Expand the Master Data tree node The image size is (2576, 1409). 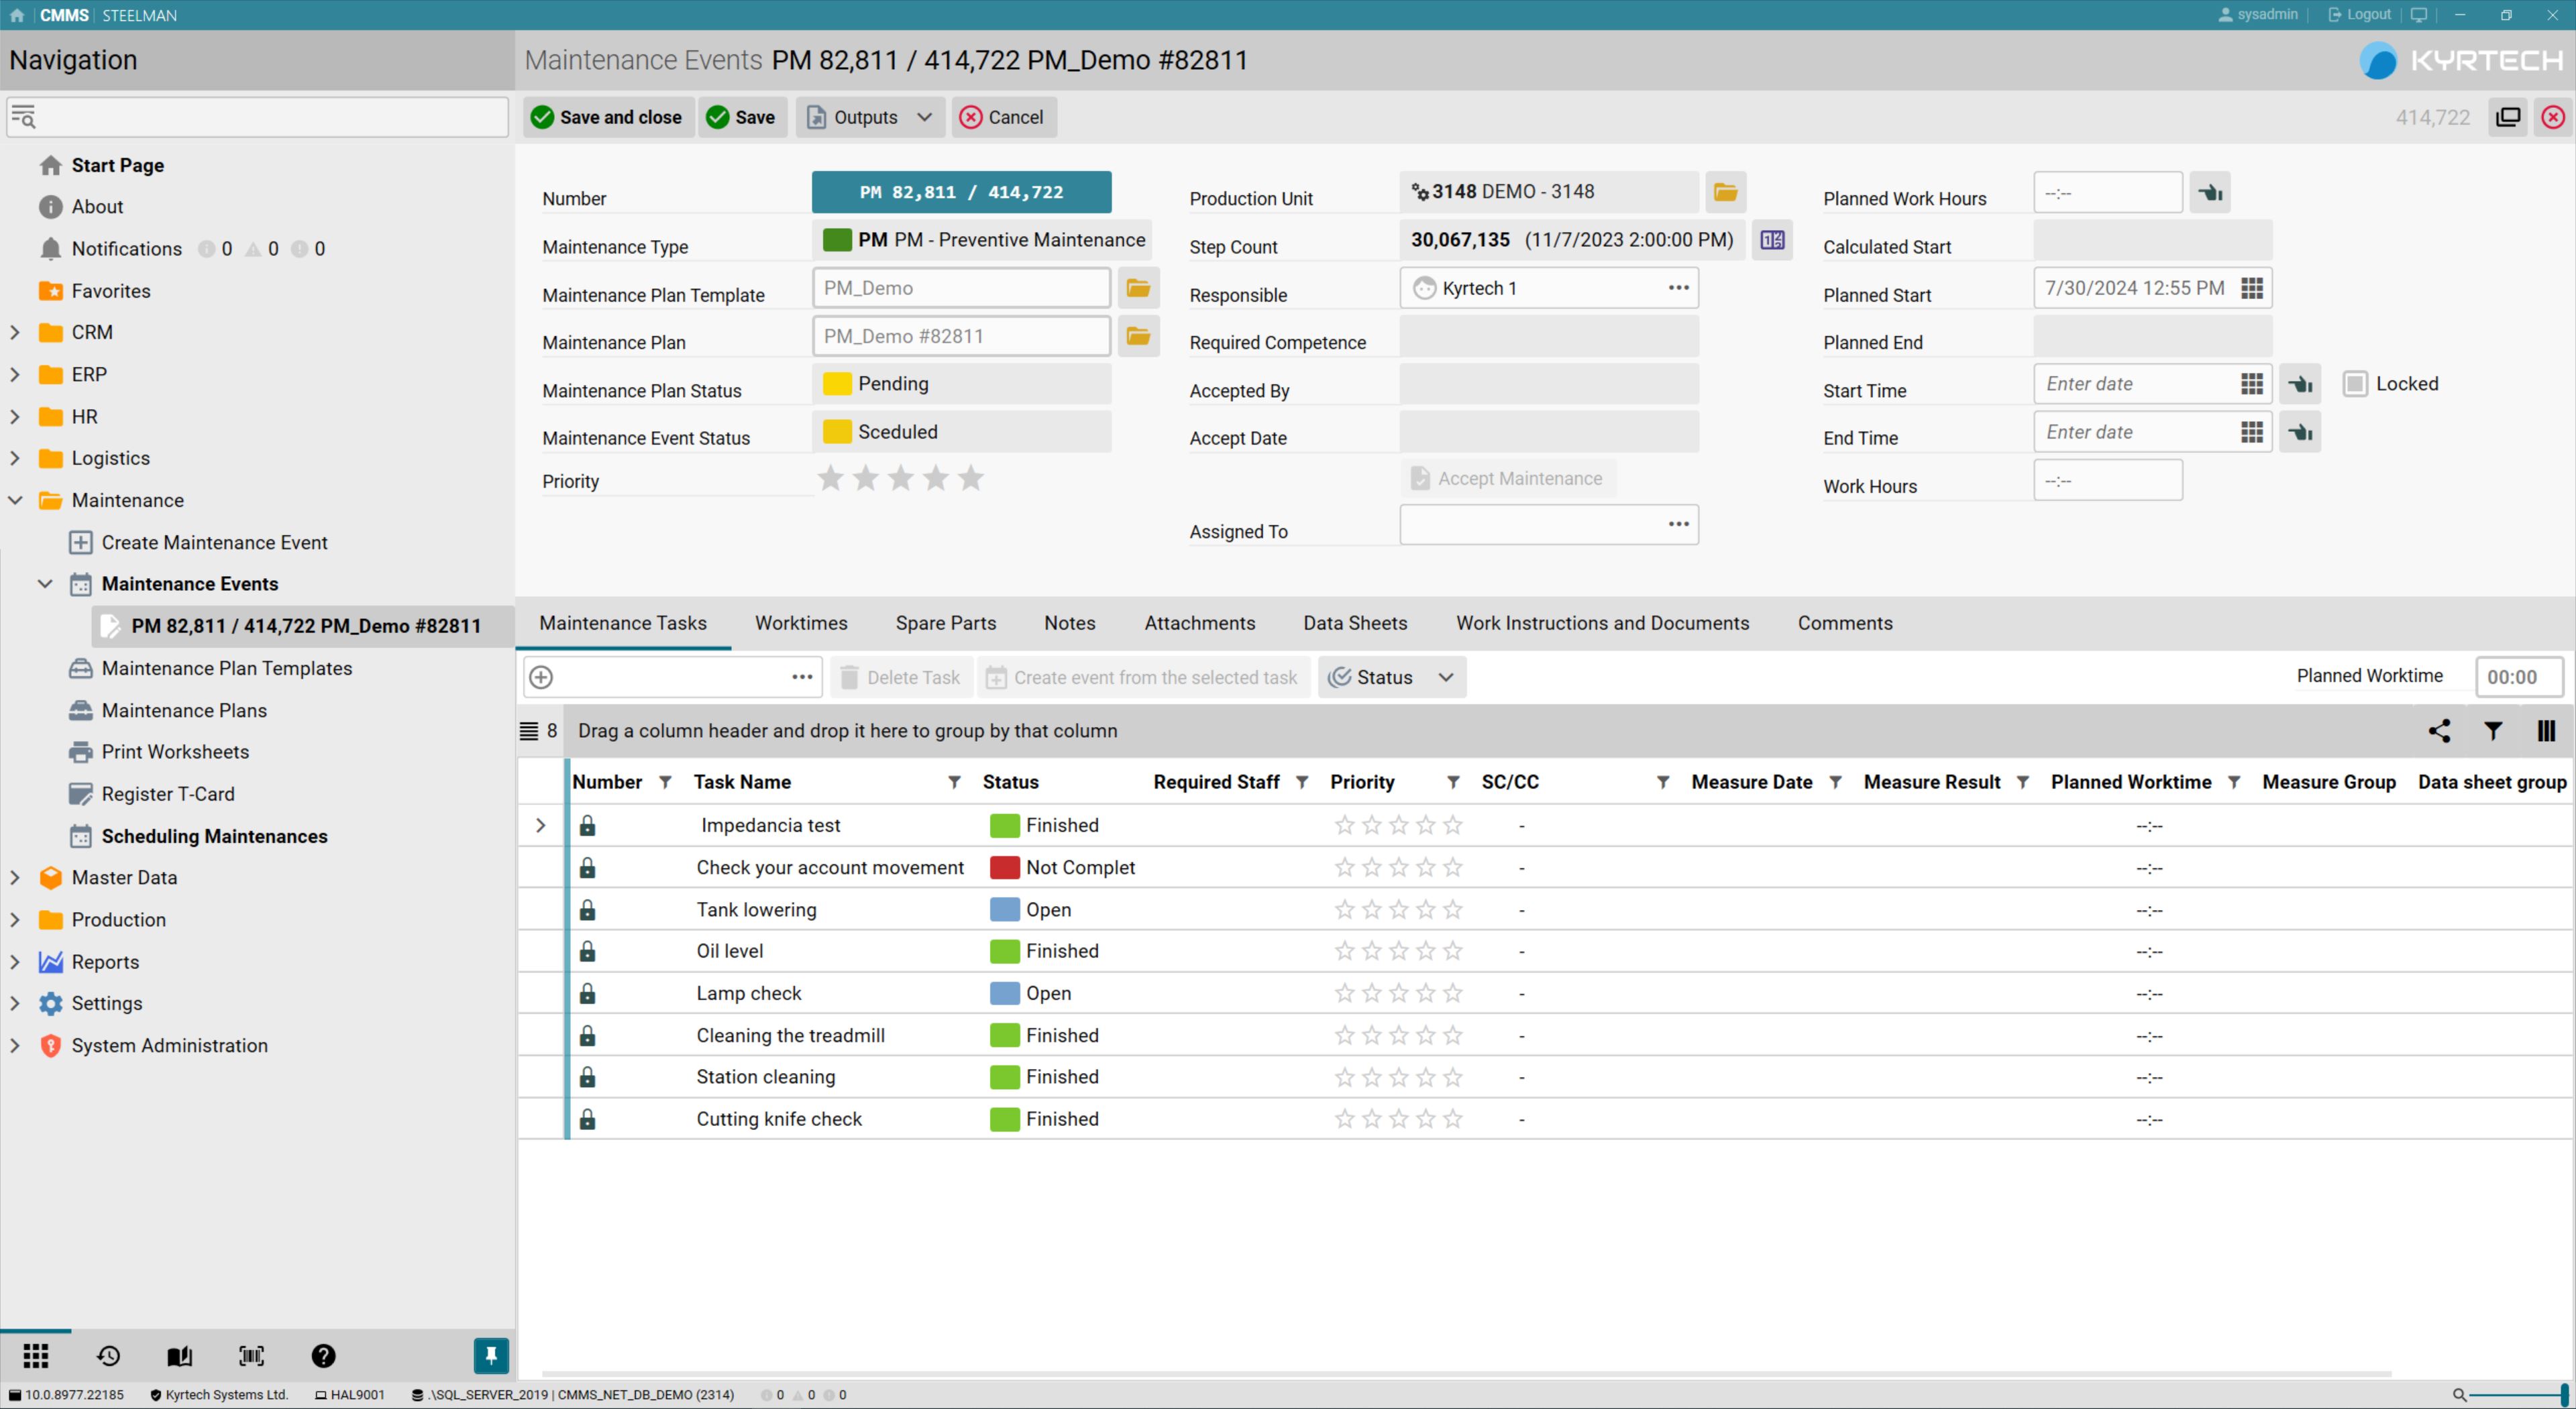(x=15, y=877)
